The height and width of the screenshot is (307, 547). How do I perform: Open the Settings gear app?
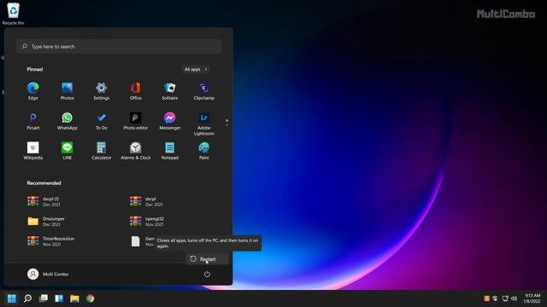pyautogui.click(x=102, y=91)
